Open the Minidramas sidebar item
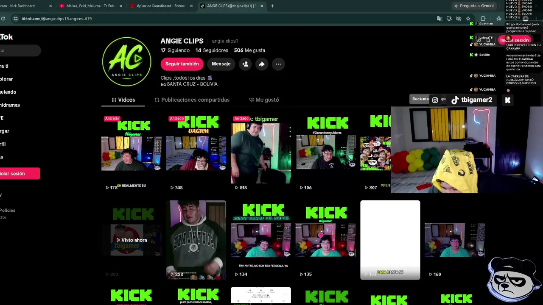The image size is (543, 305). [10, 105]
